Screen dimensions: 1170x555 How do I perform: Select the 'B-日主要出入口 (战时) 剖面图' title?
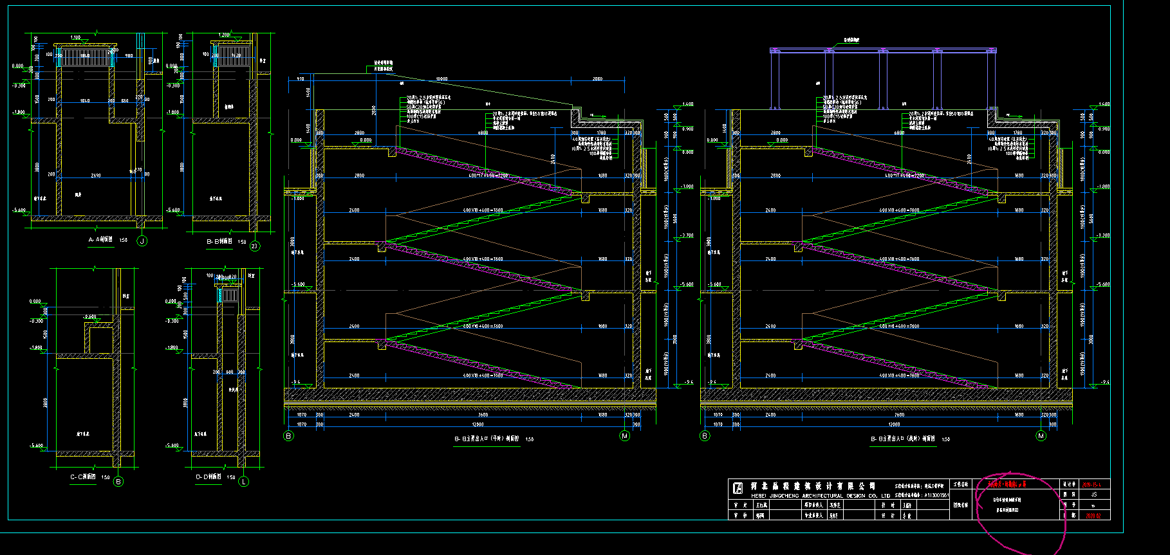tap(903, 439)
